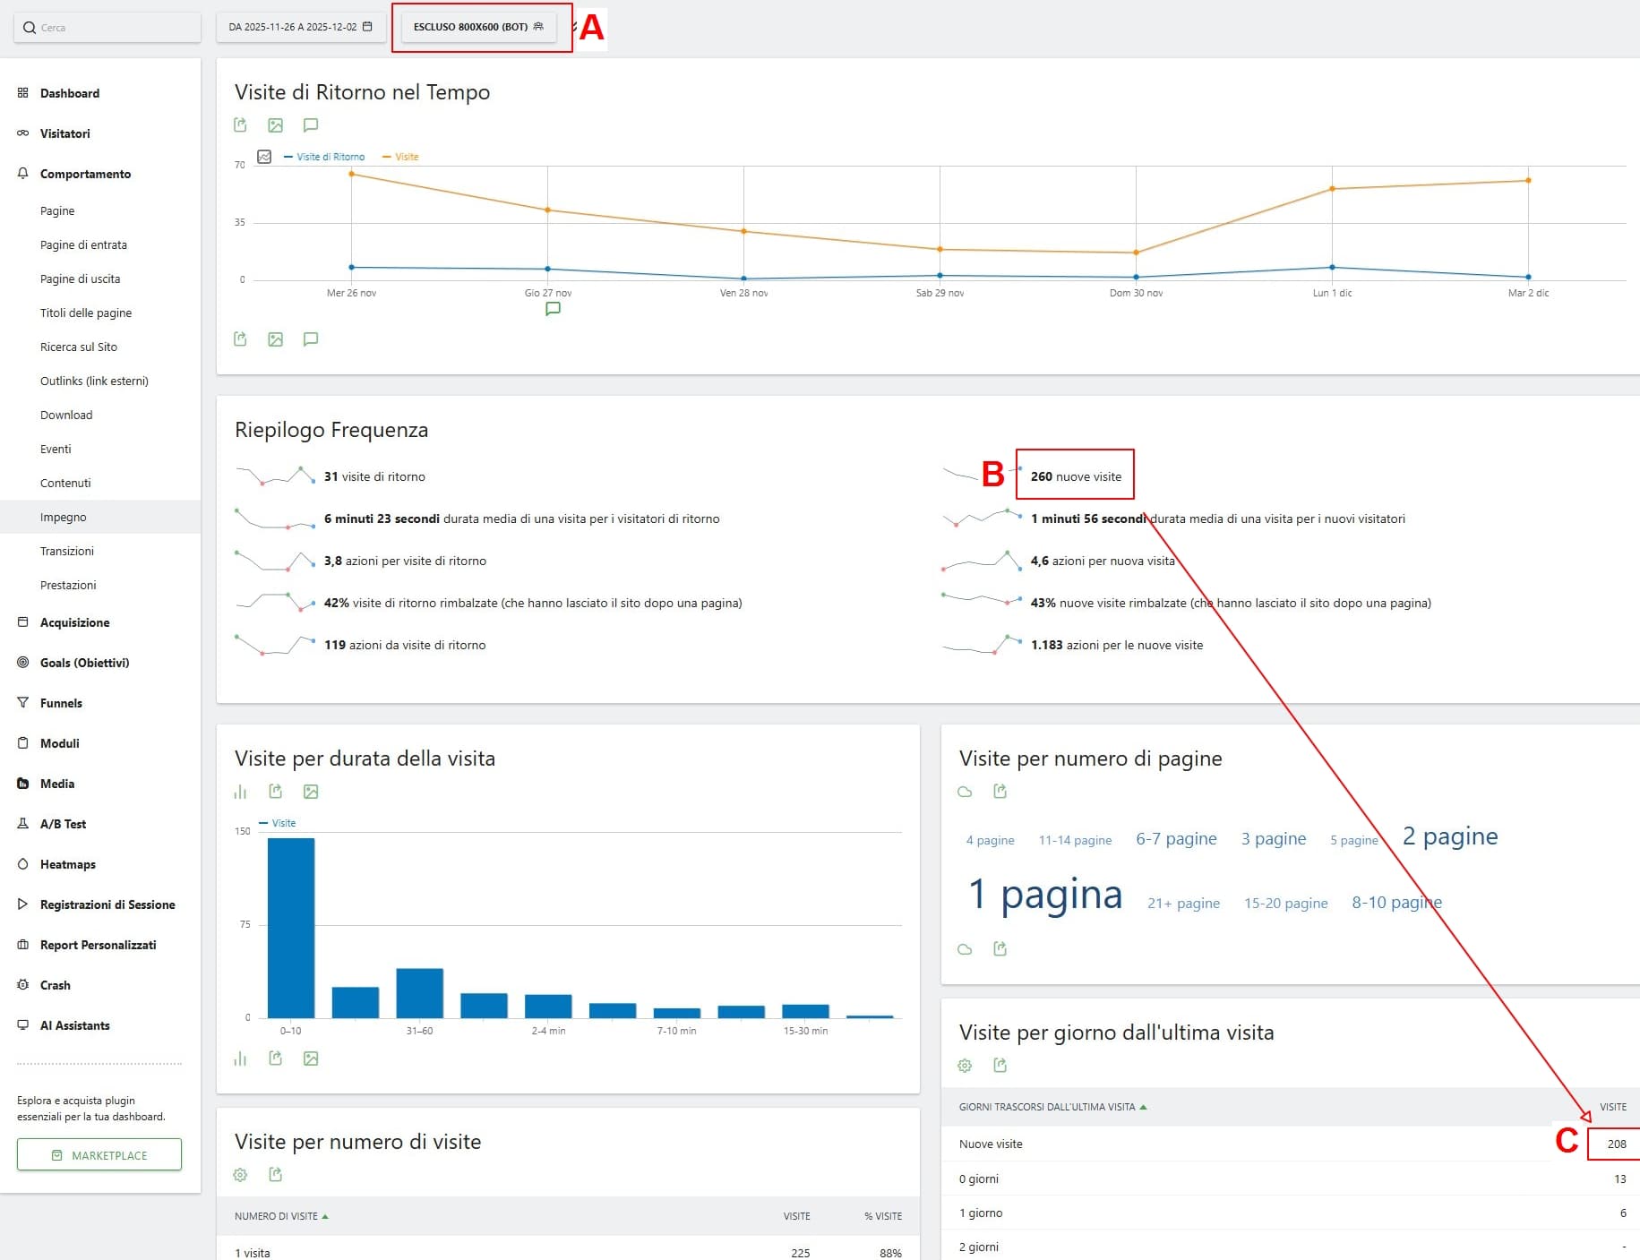Image resolution: width=1640 pixels, height=1260 pixels.
Task: Expand the Acquisizione sidebar section
Action: 74,622
